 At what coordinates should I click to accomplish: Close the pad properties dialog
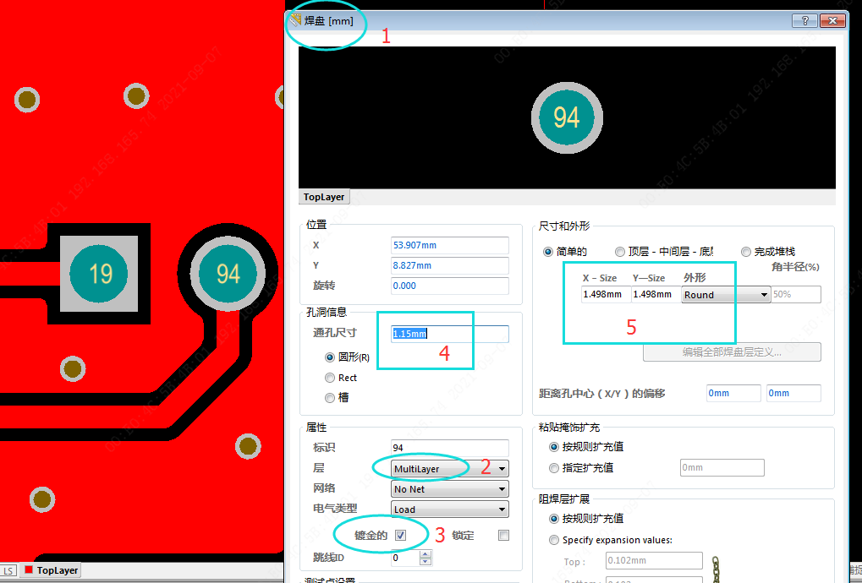[834, 21]
